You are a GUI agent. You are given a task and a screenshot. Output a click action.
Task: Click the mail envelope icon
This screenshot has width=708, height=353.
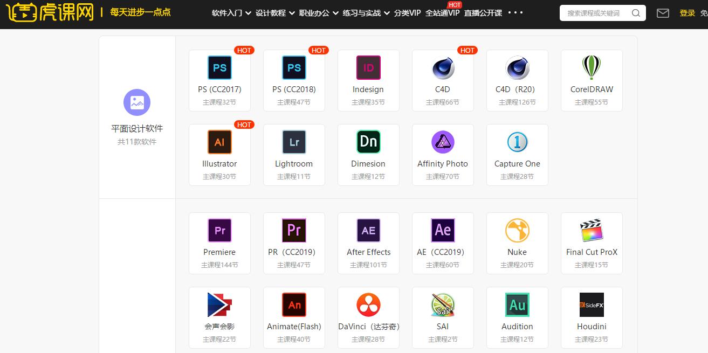click(663, 13)
